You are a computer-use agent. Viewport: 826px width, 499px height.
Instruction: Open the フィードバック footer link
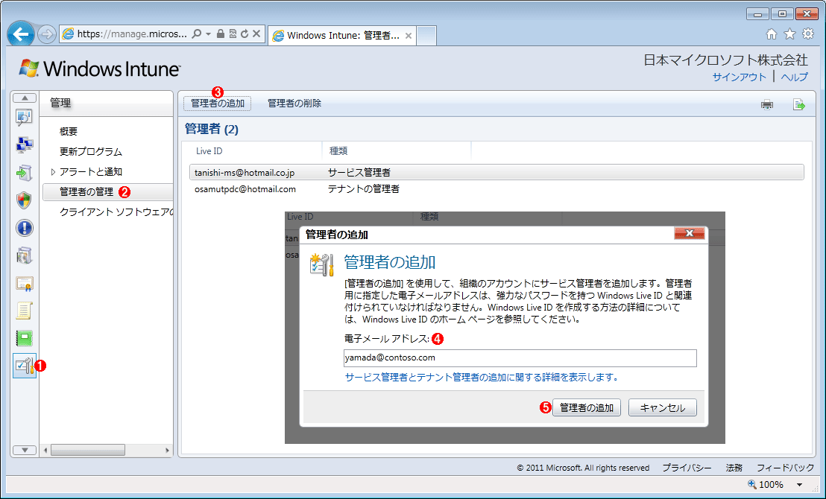[x=786, y=468]
